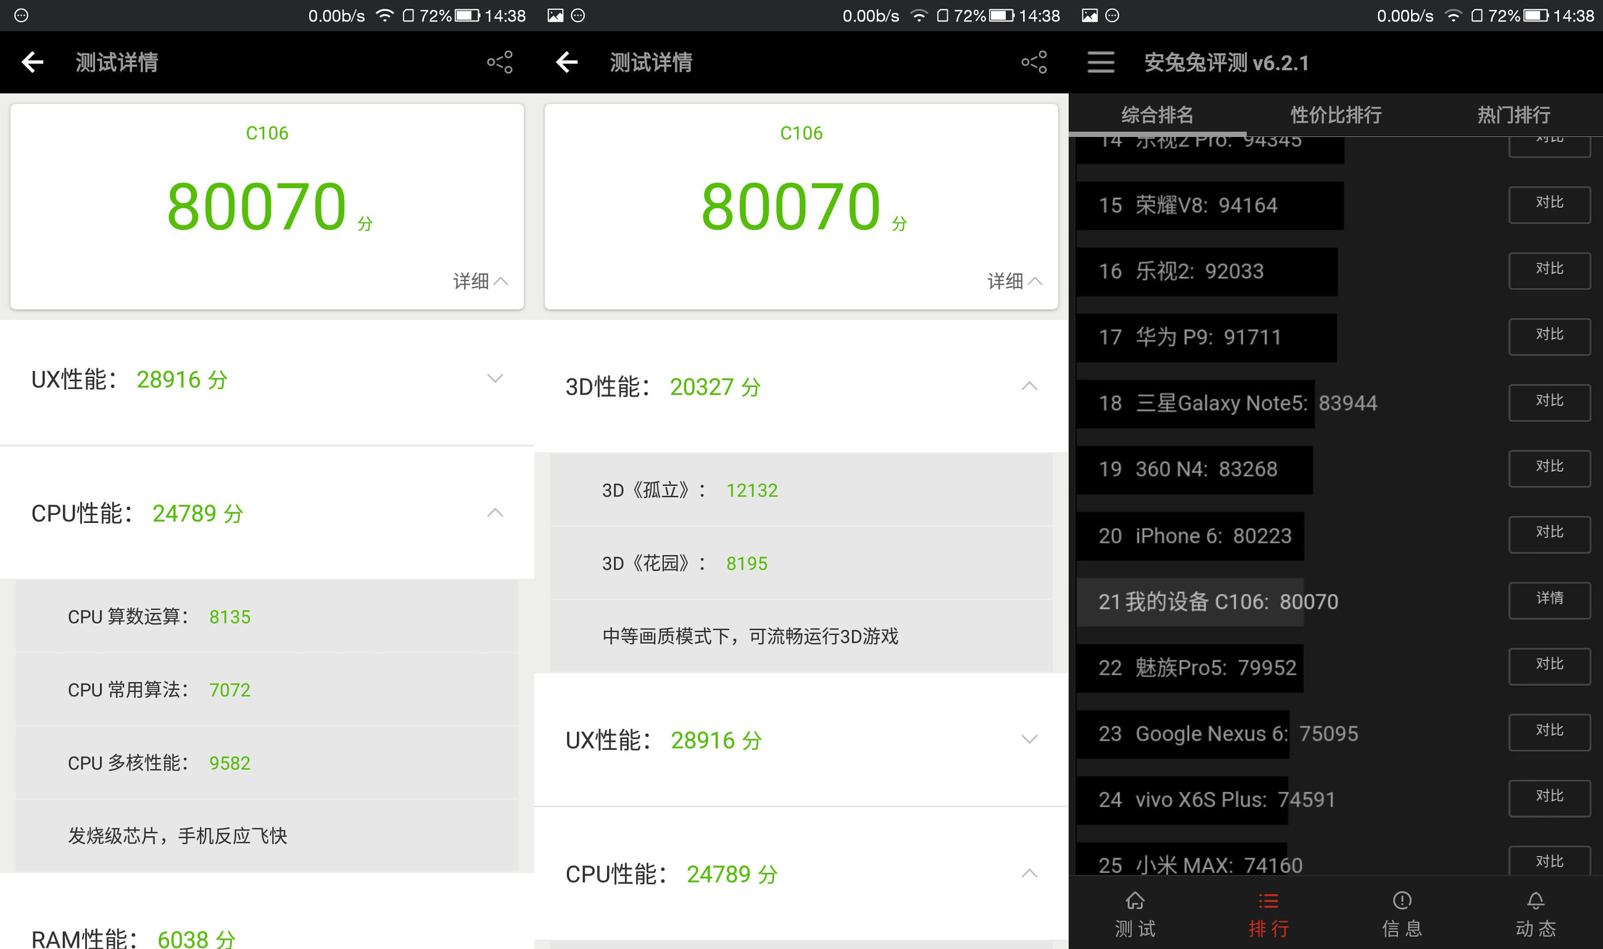Viewport: 1603px width, 949px height.
Task: Switch to 性价比排行 tab
Action: (1335, 115)
